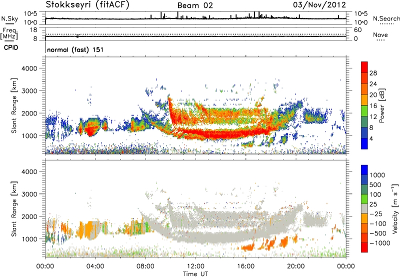Click the 18 tick on frequency axis
Screen dimensions: 400x277
coord(33,30)
